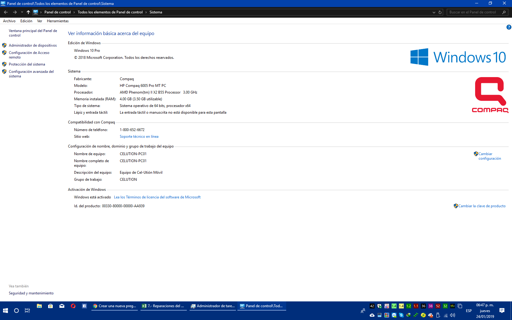Go to Ventana principal del Panel de control
The image size is (512, 320).
pos(33,33)
